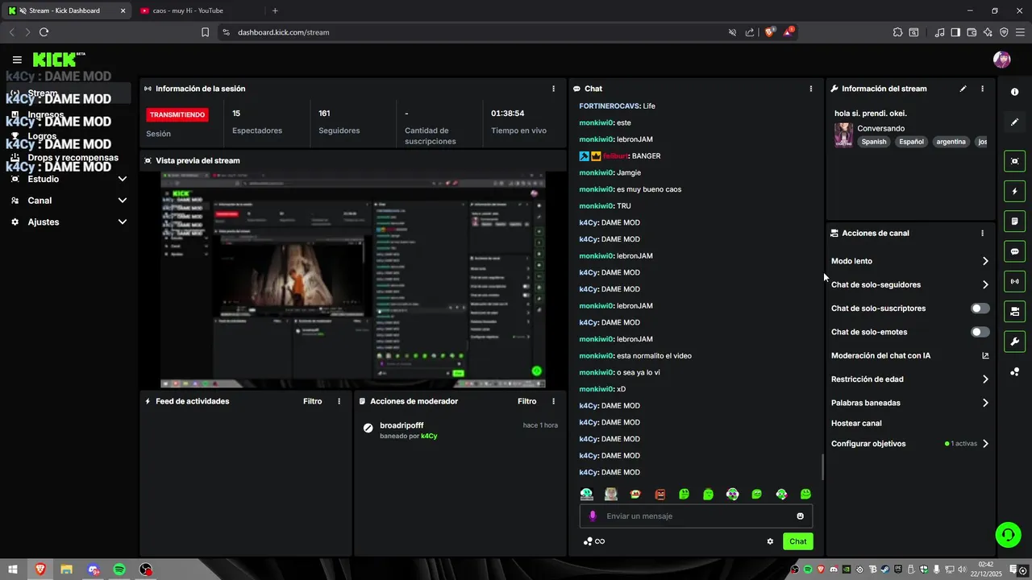Click the Spanish tag chip
The image size is (1032, 580).
click(x=873, y=142)
